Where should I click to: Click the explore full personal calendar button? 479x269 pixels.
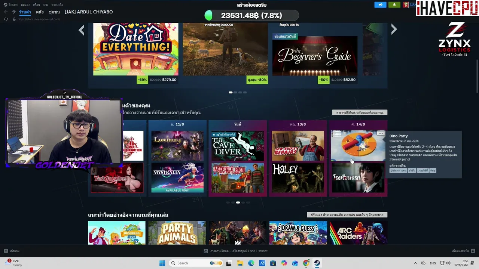360,112
